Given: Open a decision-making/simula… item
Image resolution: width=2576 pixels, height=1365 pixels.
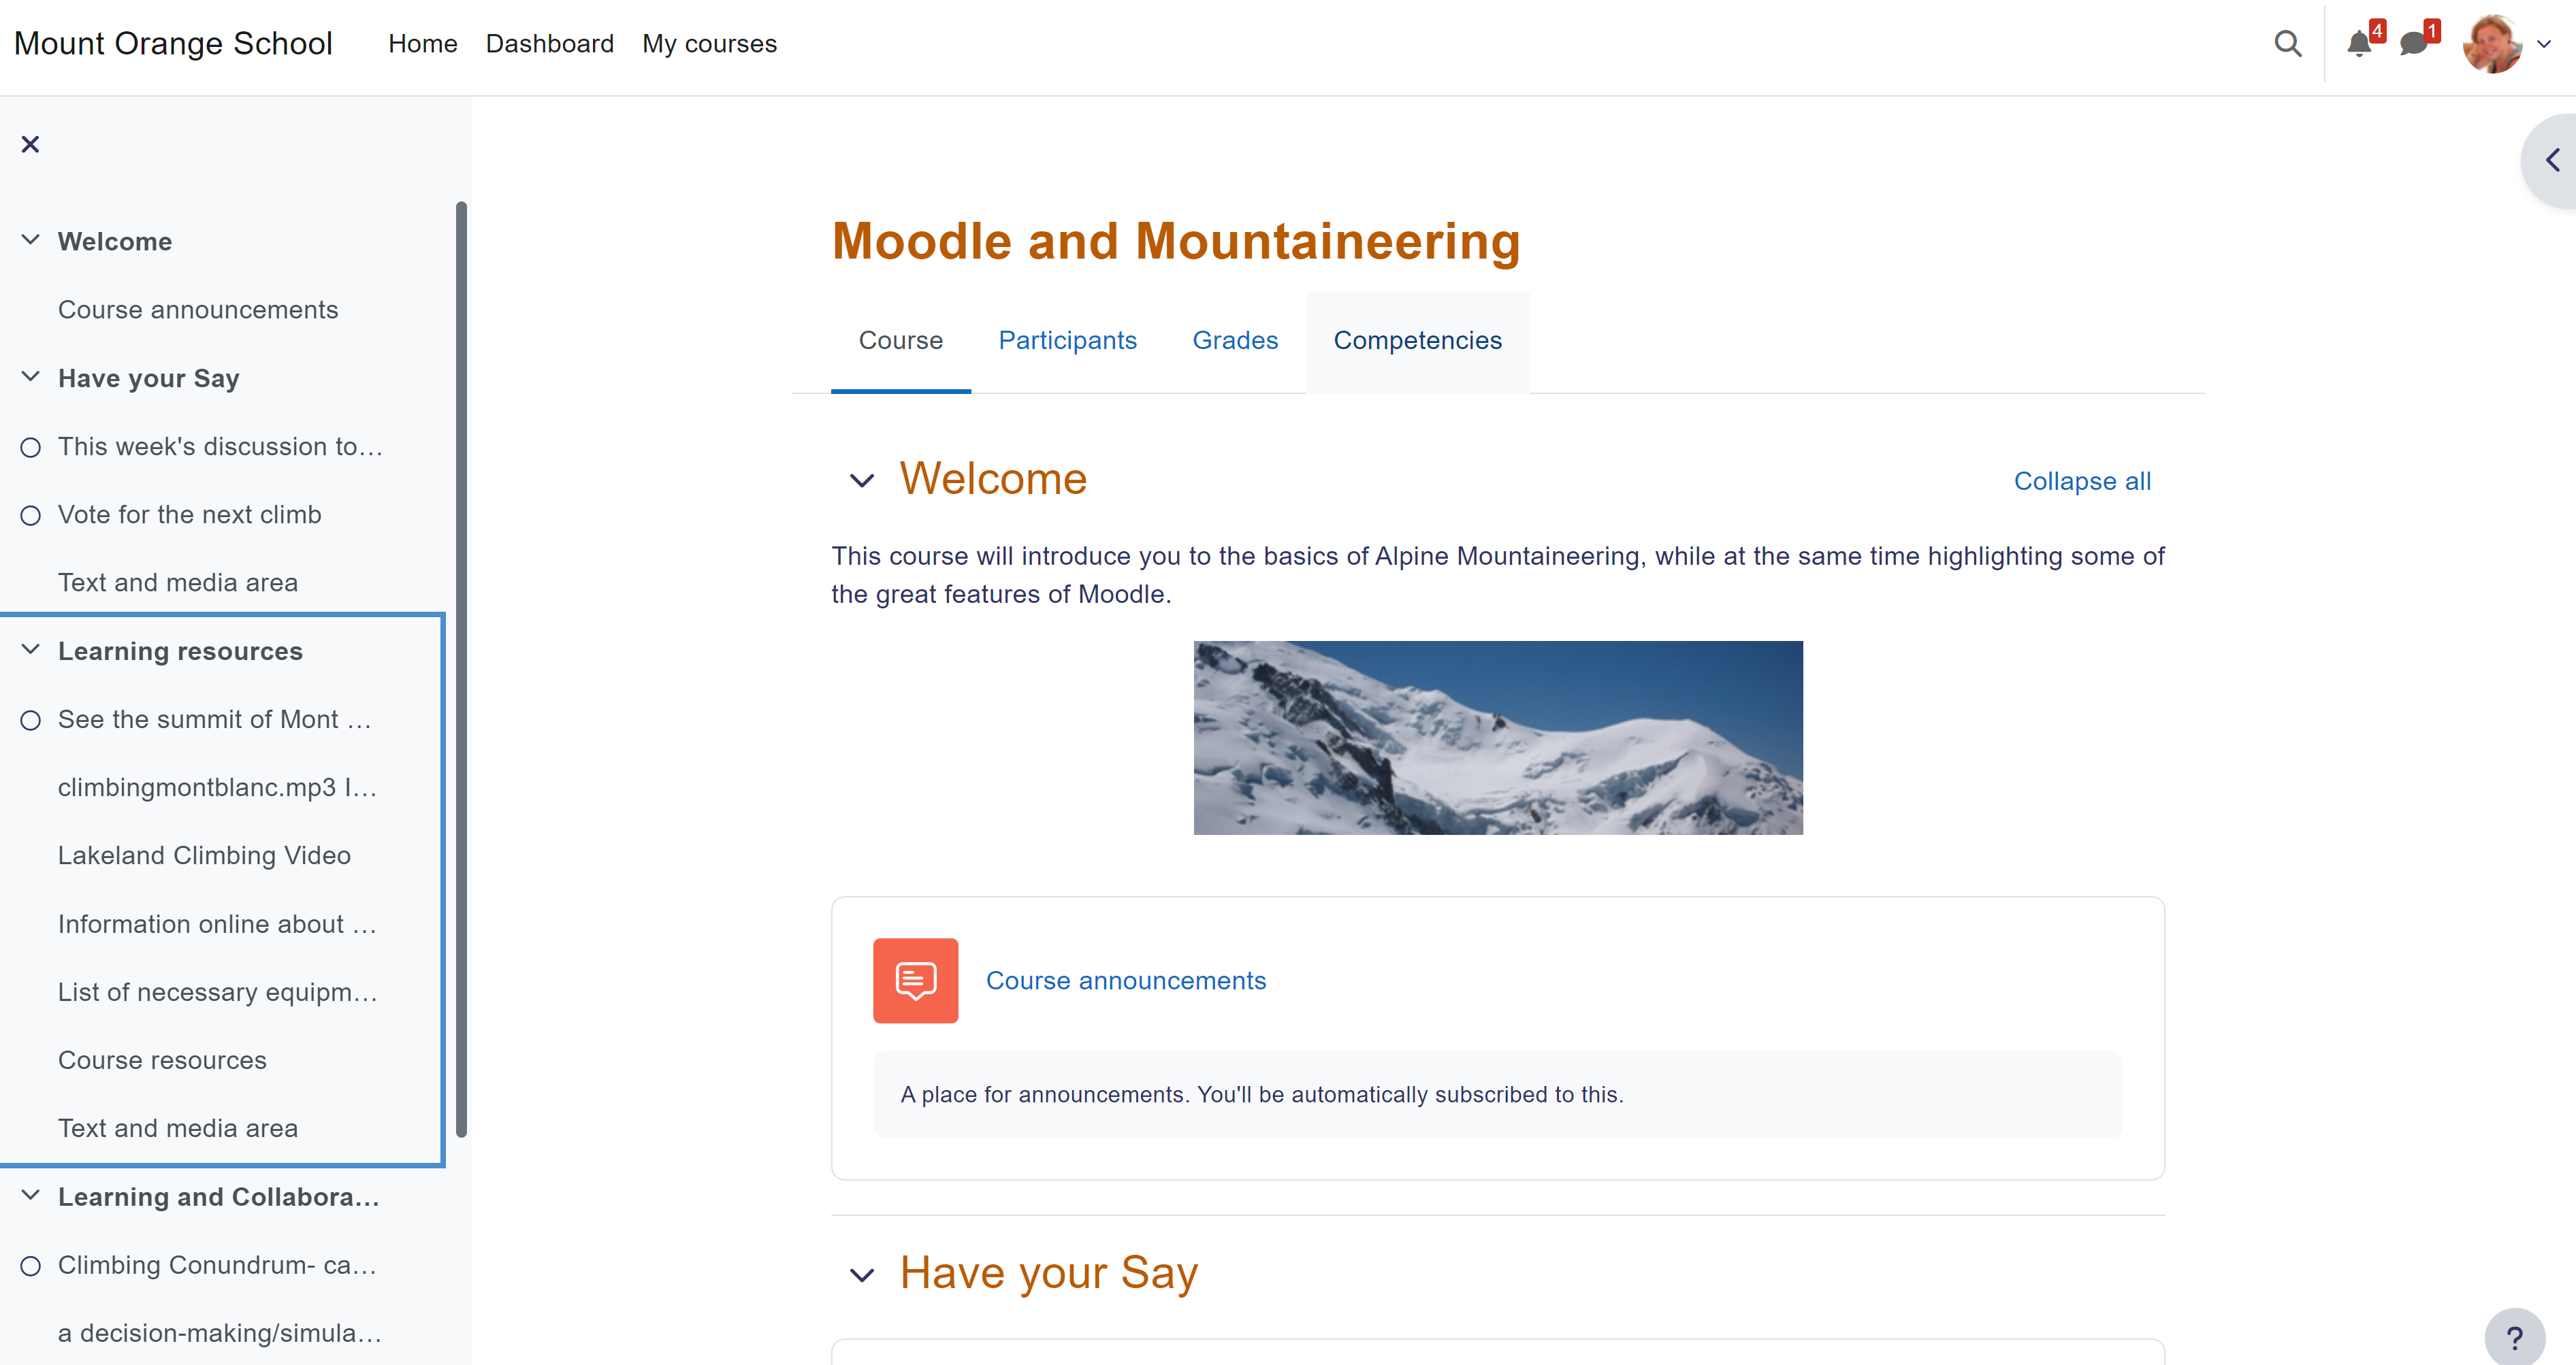Looking at the screenshot, I should tap(220, 1333).
